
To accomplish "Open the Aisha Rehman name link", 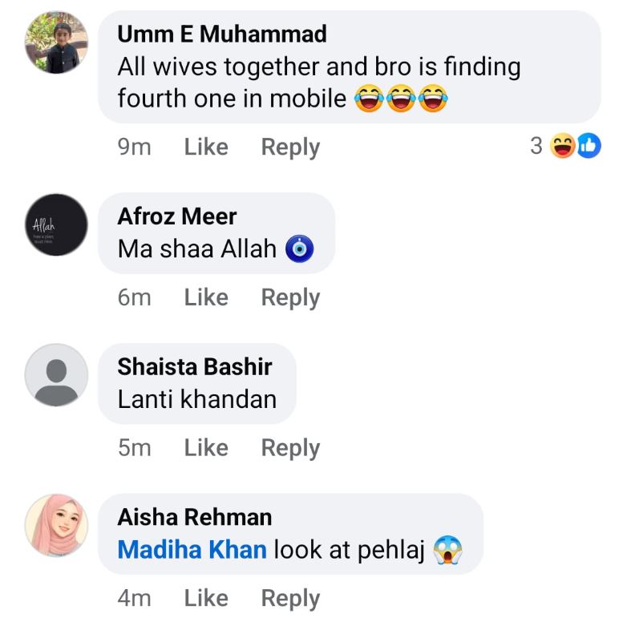I will coord(195,517).
